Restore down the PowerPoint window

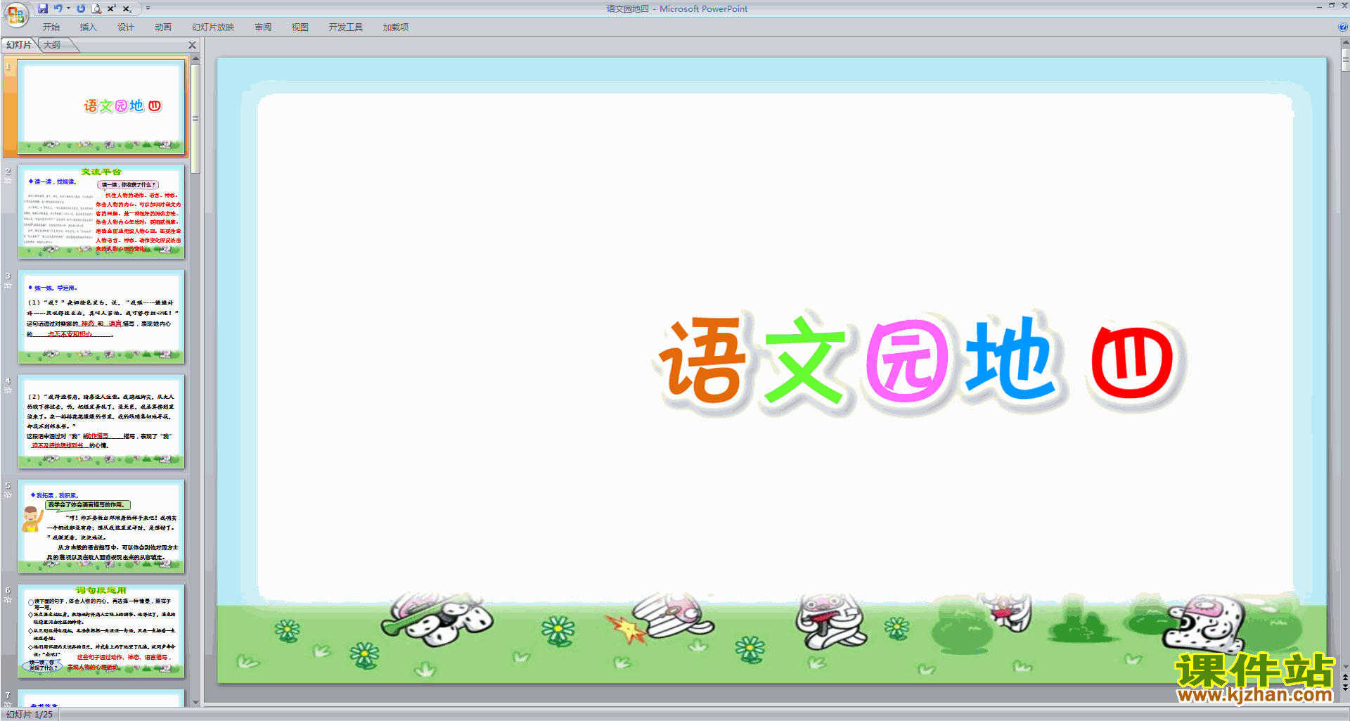pyautogui.click(x=1331, y=6)
